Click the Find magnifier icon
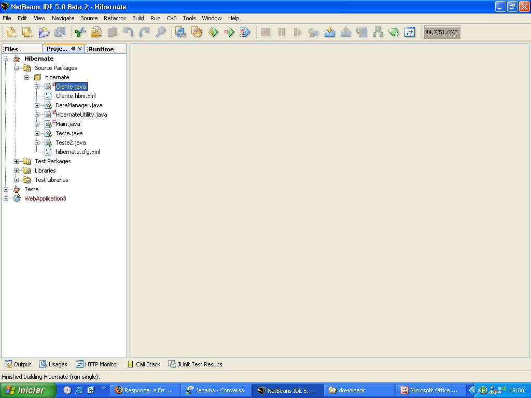The width and height of the screenshot is (531, 398). [161, 32]
